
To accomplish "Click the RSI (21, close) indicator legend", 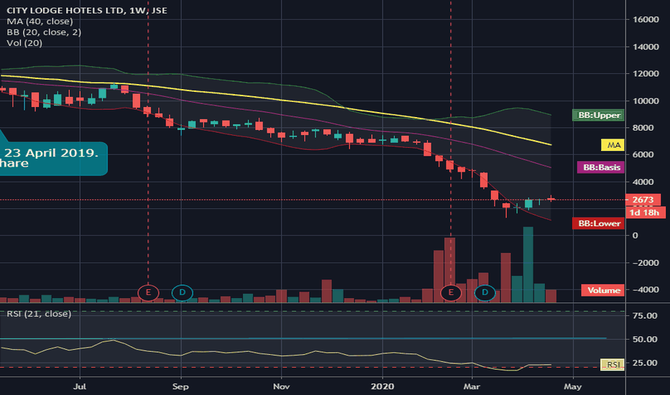I will click(39, 313).
